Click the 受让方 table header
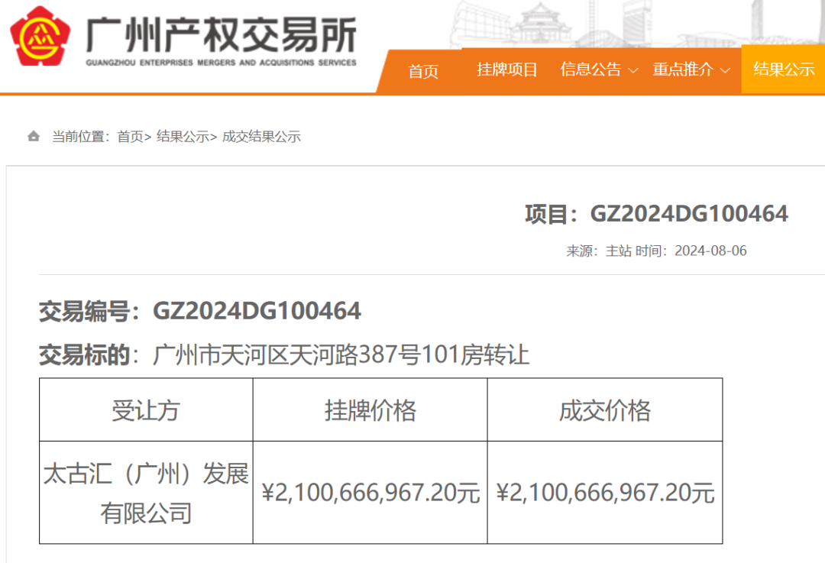This screenshot has width=825, height=563. click(146, 410)
